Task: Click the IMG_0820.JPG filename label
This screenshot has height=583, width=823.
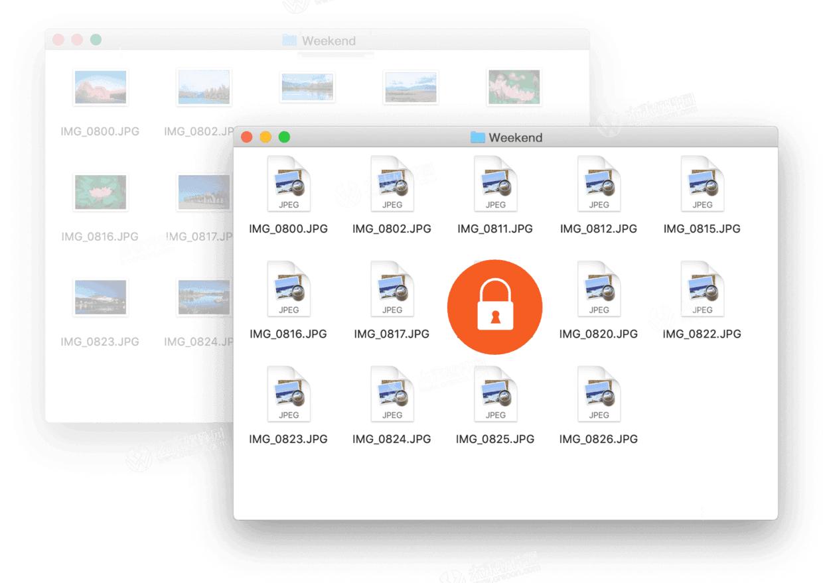Action: [x=599, y=334]
